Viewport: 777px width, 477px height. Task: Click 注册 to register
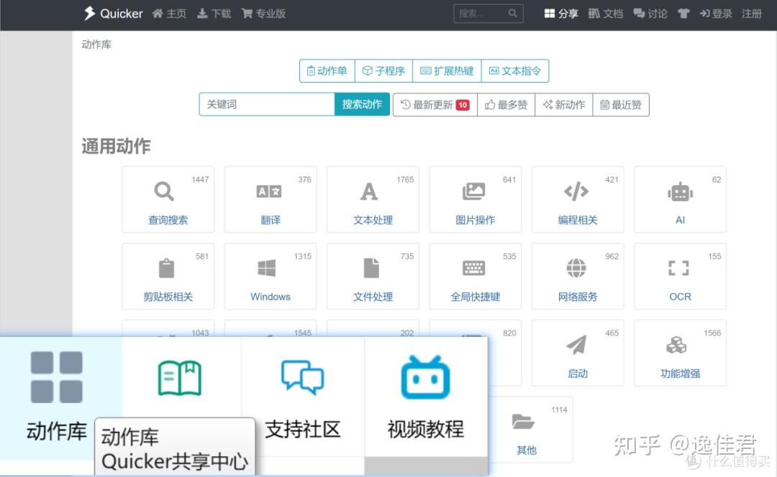751,14
